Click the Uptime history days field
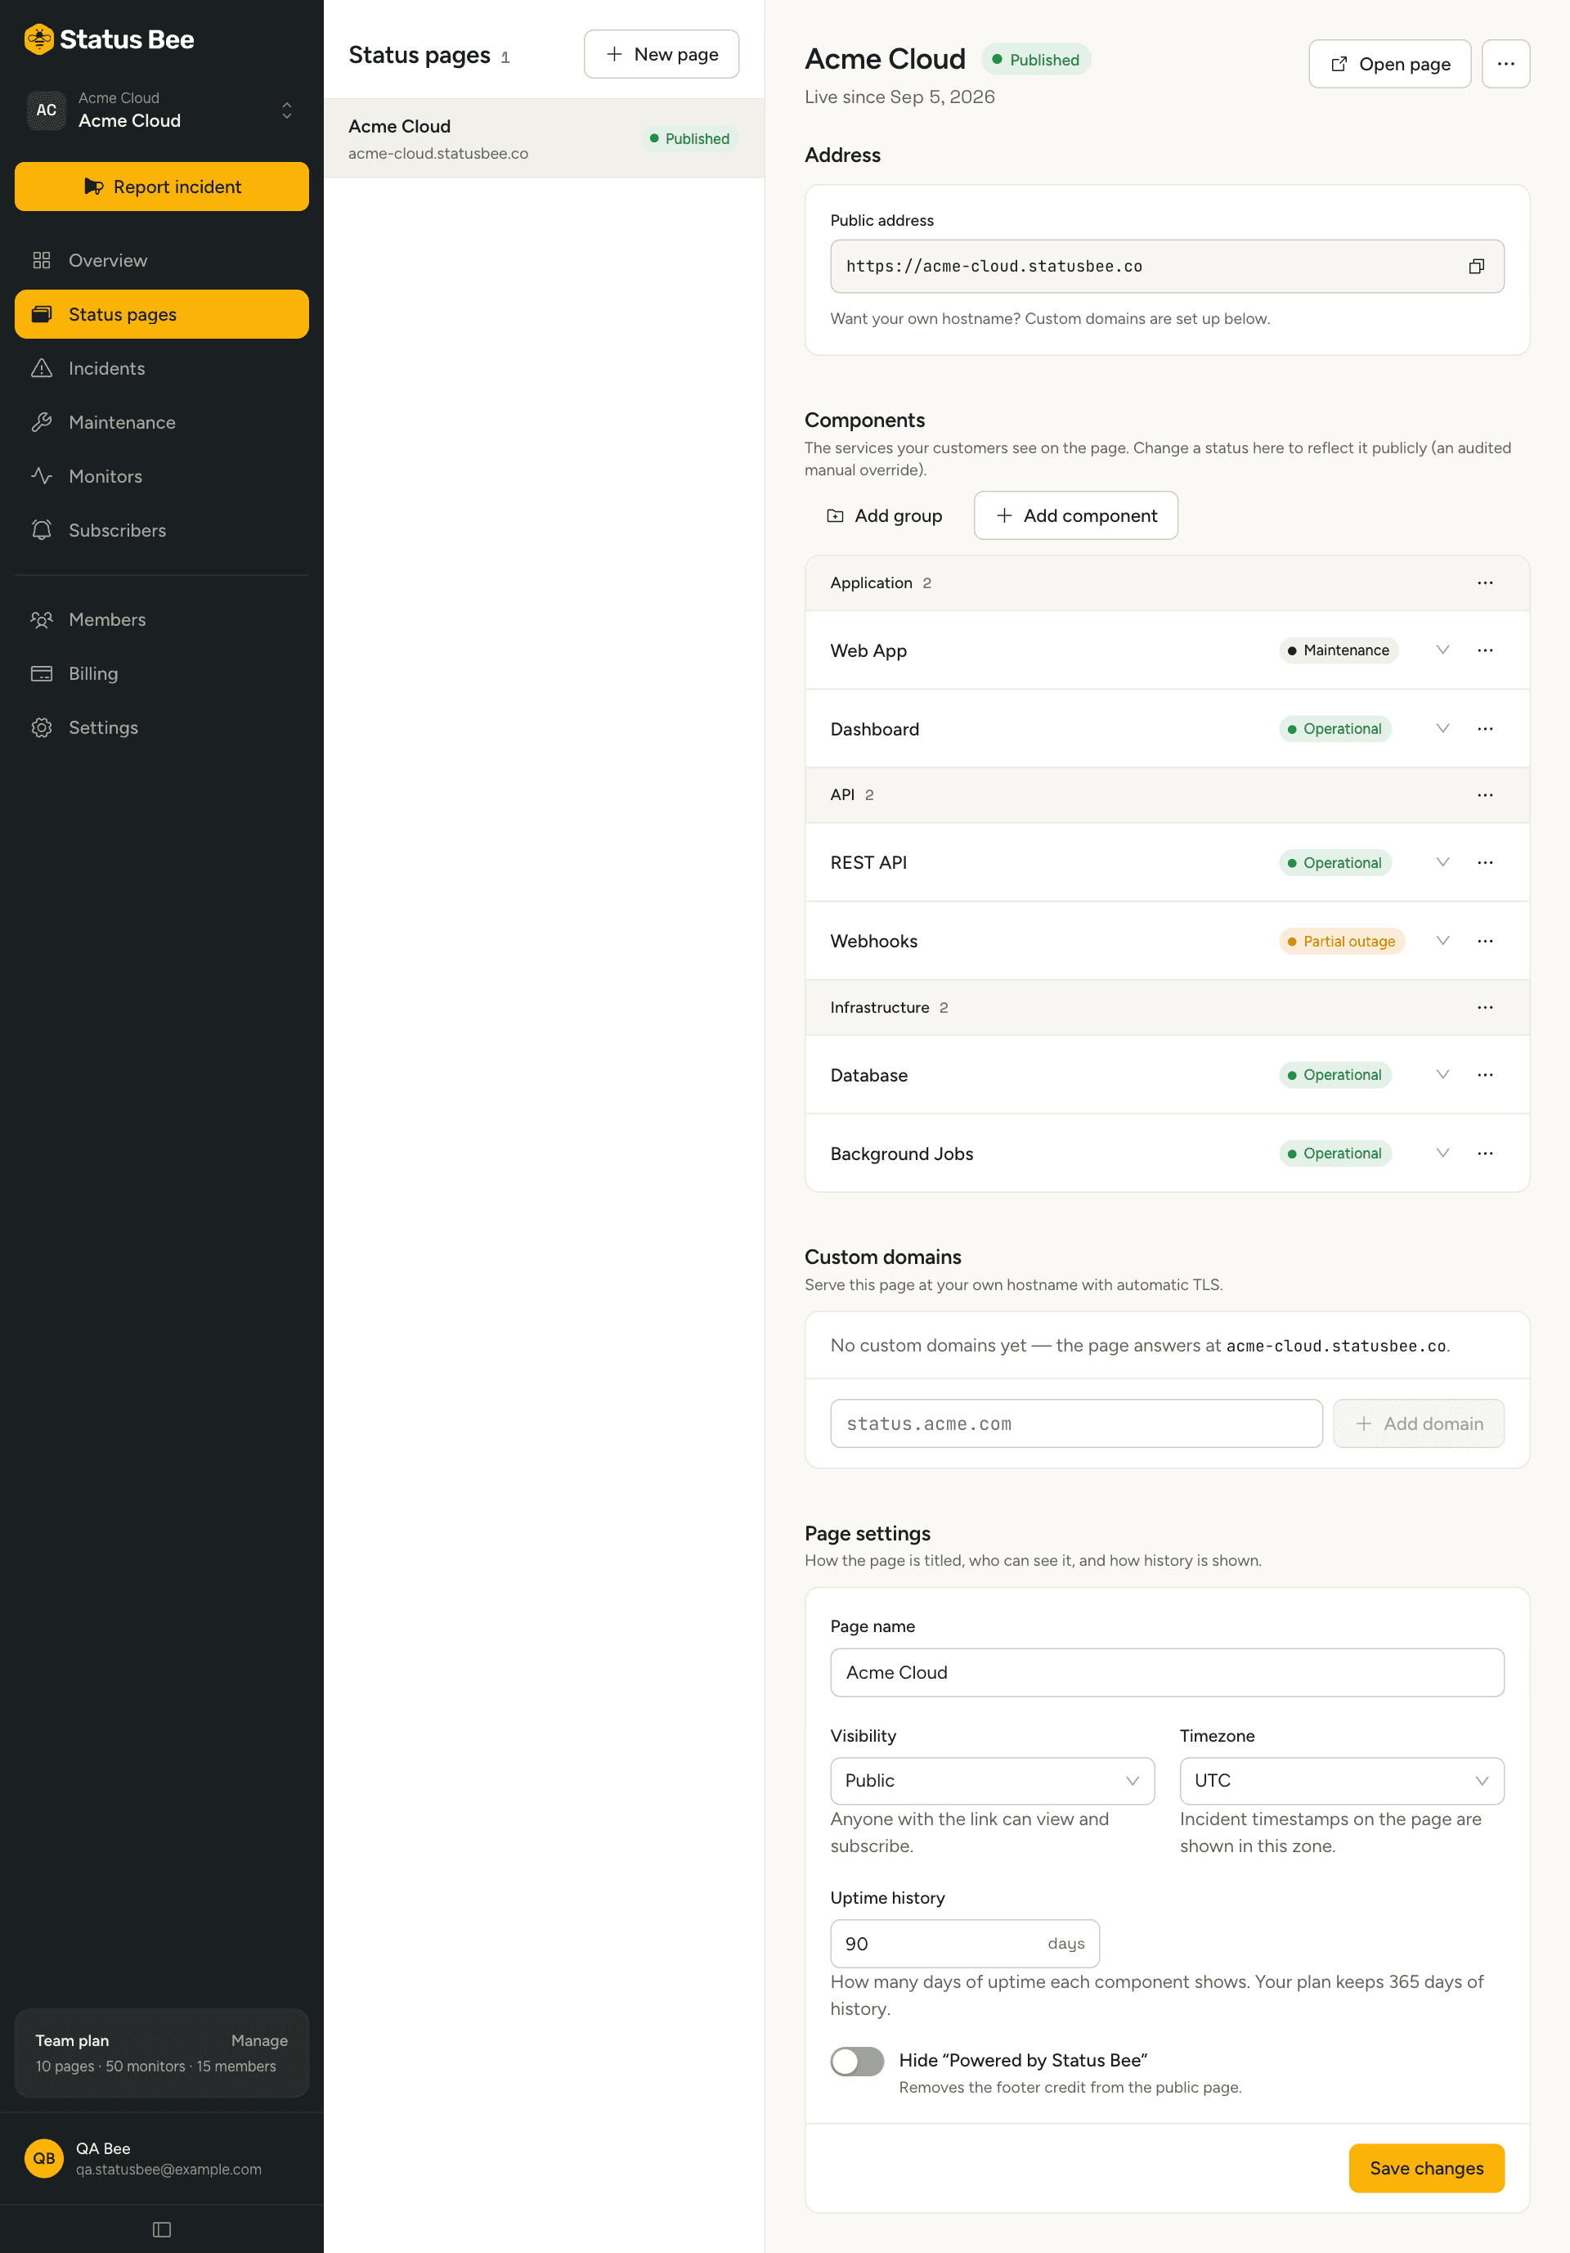Image resolution: width=1570 pixels, height=2253 pixels. coord(964,1943)
